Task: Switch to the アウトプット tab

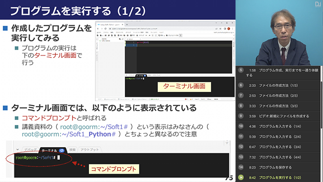Action: tap(89, 150)
